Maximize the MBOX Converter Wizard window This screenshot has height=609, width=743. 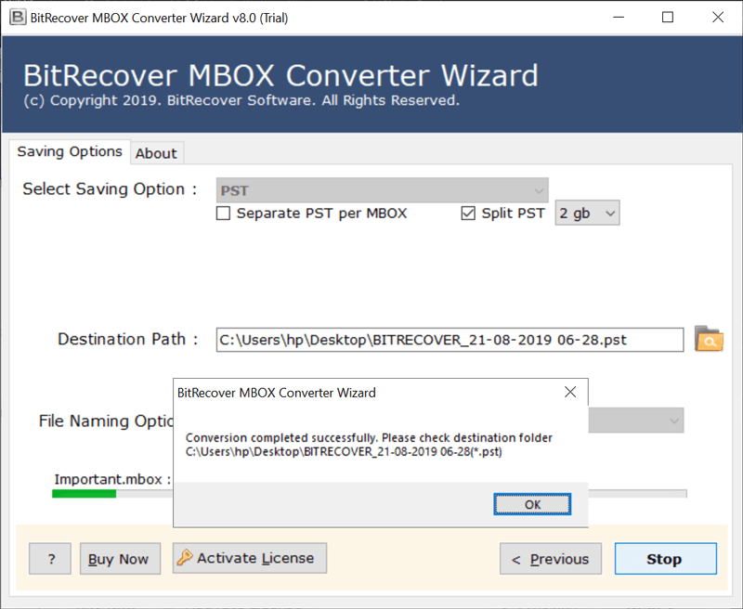(x=668, y=18)
